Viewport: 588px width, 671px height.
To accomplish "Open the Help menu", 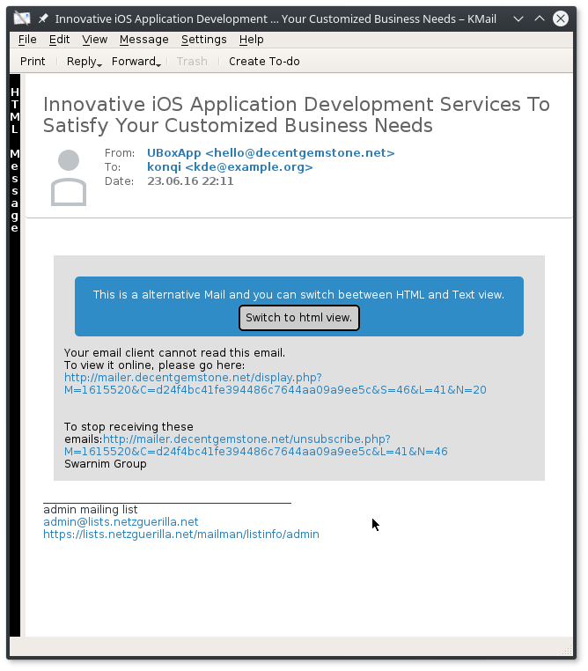I will [x=251, y=40].
